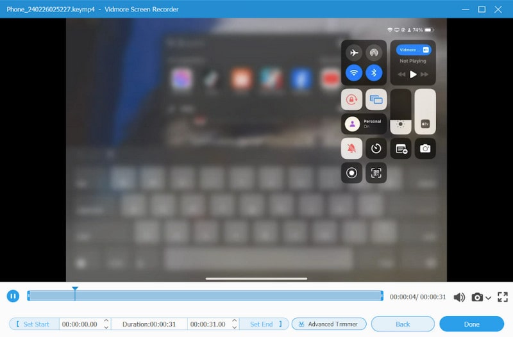Click the right trim handle of the timeline

tap(382, 296)
